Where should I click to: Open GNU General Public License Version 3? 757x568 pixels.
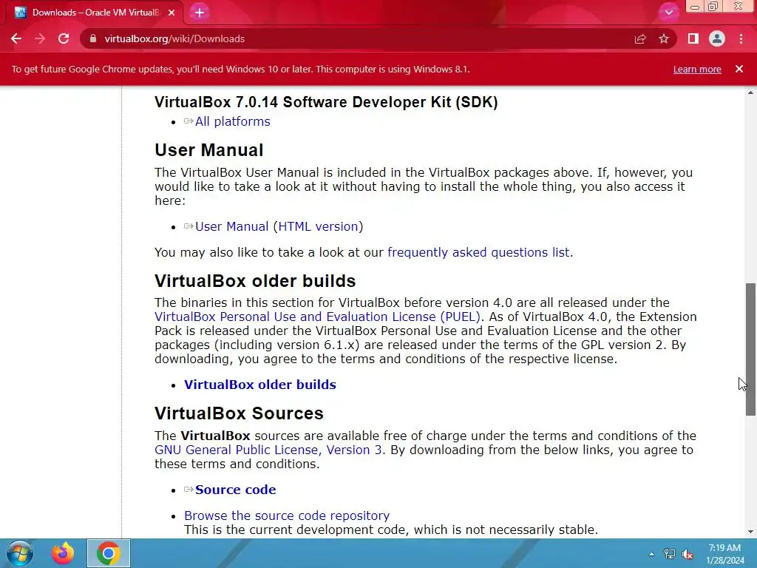pyautogui.click(x=268, y=450)
